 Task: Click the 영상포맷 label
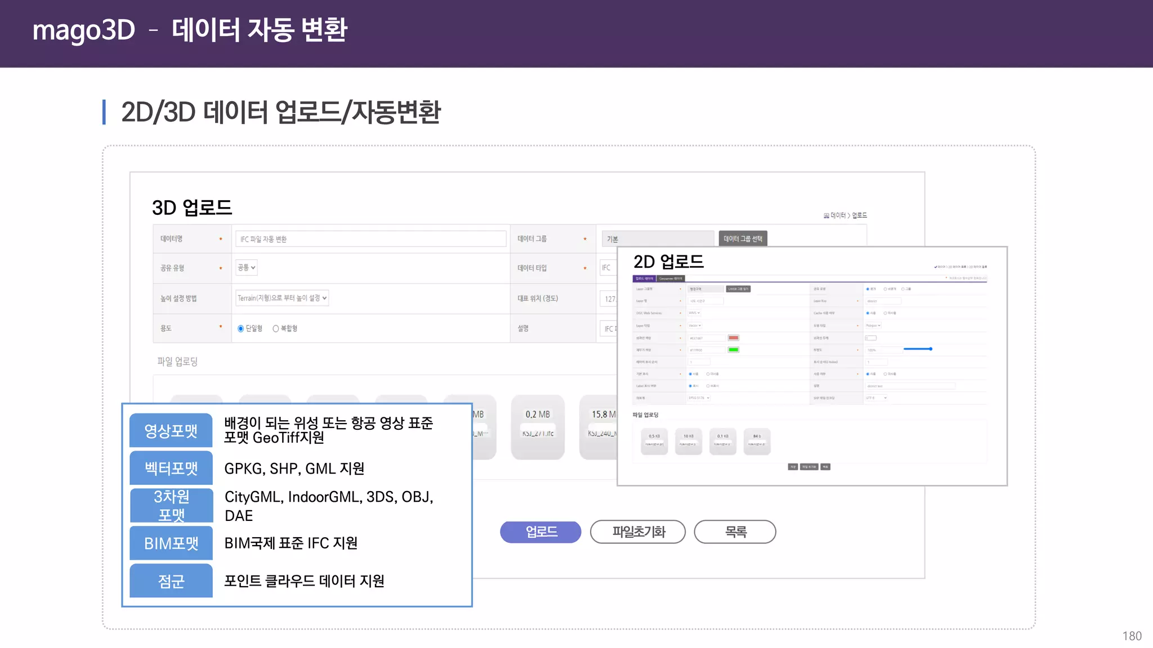(x=171, y=430)
